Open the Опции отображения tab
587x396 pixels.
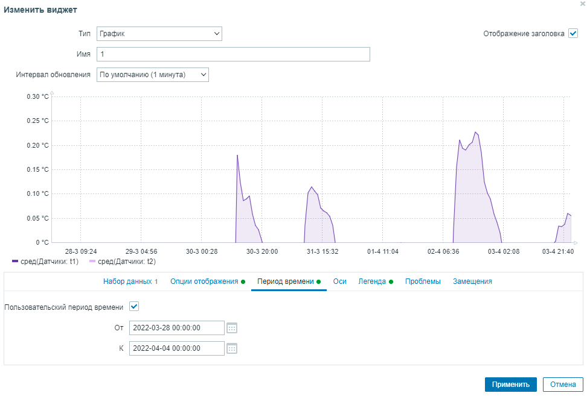(x=208, y=281)
